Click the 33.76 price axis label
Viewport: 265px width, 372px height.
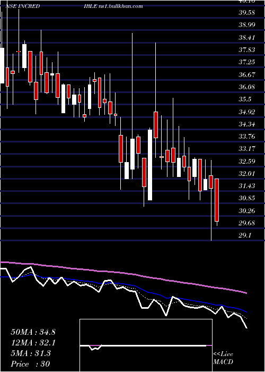(247, 136)
